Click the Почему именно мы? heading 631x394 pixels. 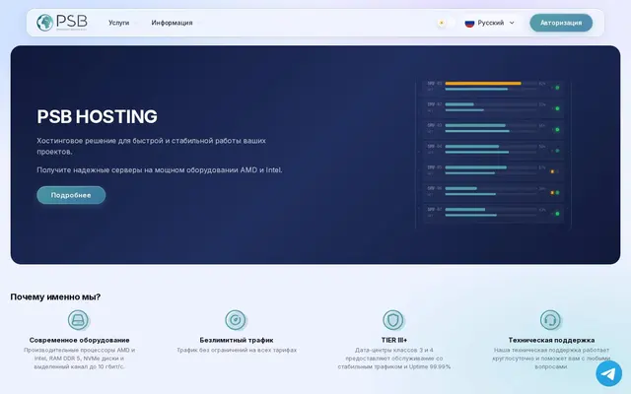point(55,296)
